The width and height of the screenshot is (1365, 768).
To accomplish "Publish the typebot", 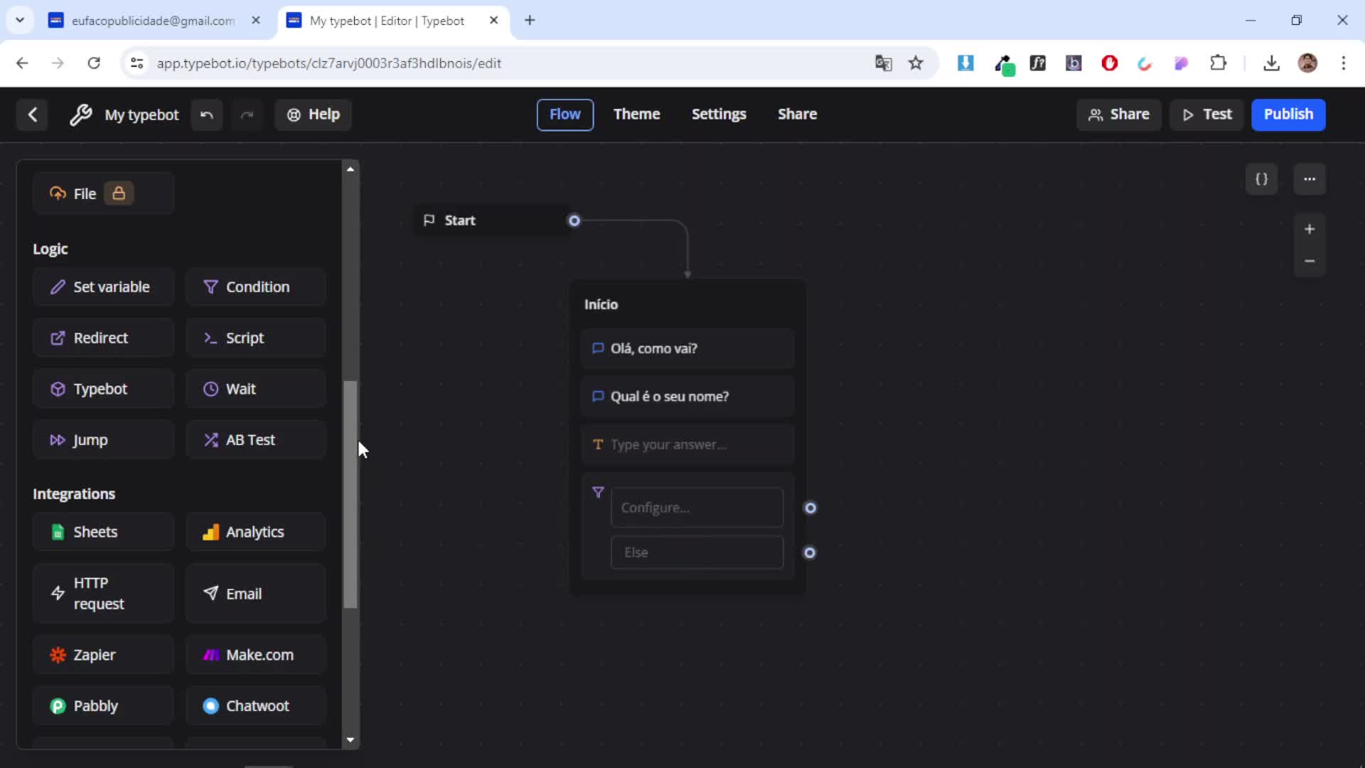I will pos(1288,114).
